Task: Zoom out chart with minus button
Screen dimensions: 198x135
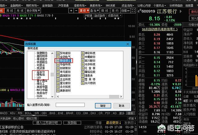Action: pyautogui.click(x=76, y=11)
